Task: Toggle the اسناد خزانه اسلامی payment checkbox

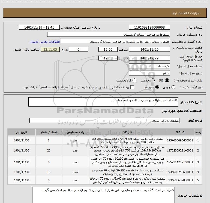Action: [132, 87]
